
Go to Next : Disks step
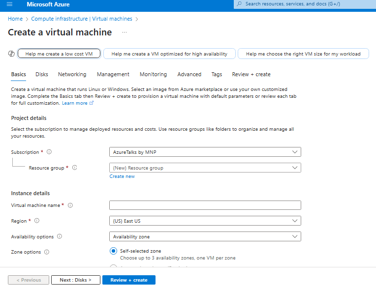75,280
